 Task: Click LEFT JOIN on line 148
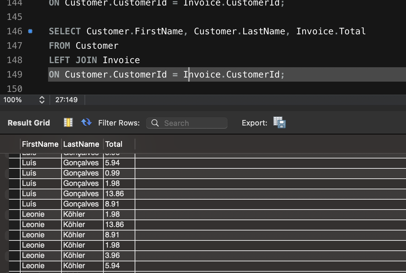73,60
